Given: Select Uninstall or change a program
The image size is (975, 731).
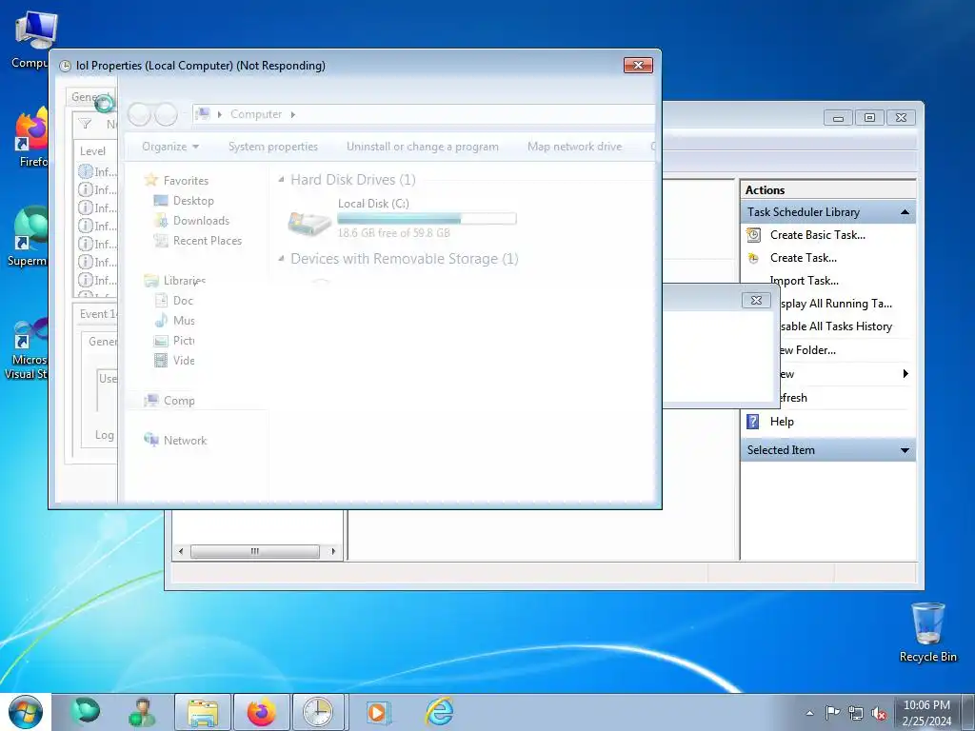Looking at the screenshot, I should (422, 147).
